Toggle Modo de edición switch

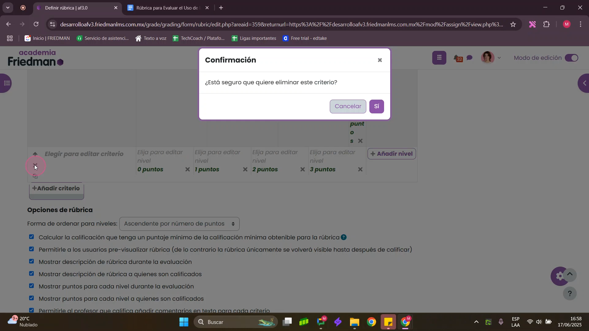(572, 58)
